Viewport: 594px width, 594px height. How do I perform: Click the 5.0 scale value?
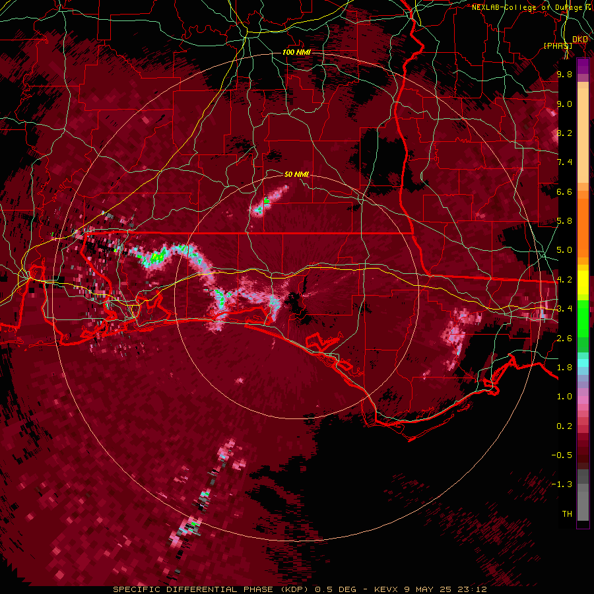pyautogui.click(x=564, y=250)
